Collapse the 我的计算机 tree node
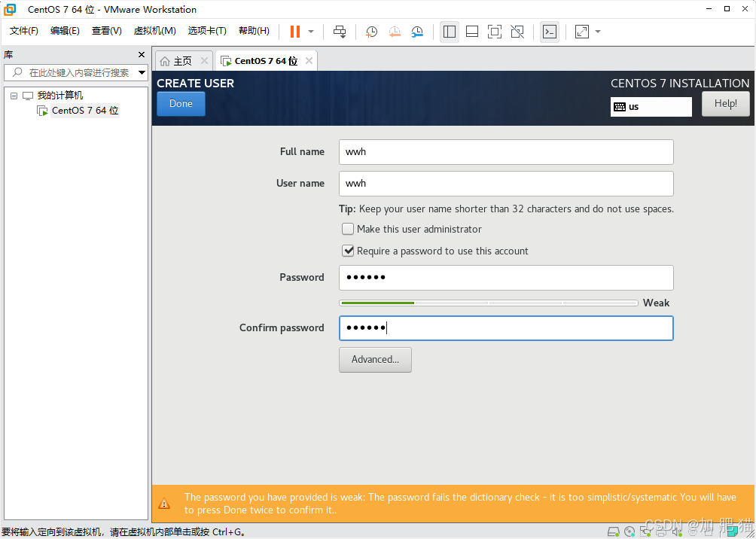Screen dimensions: 756x539 pos(14,96)
